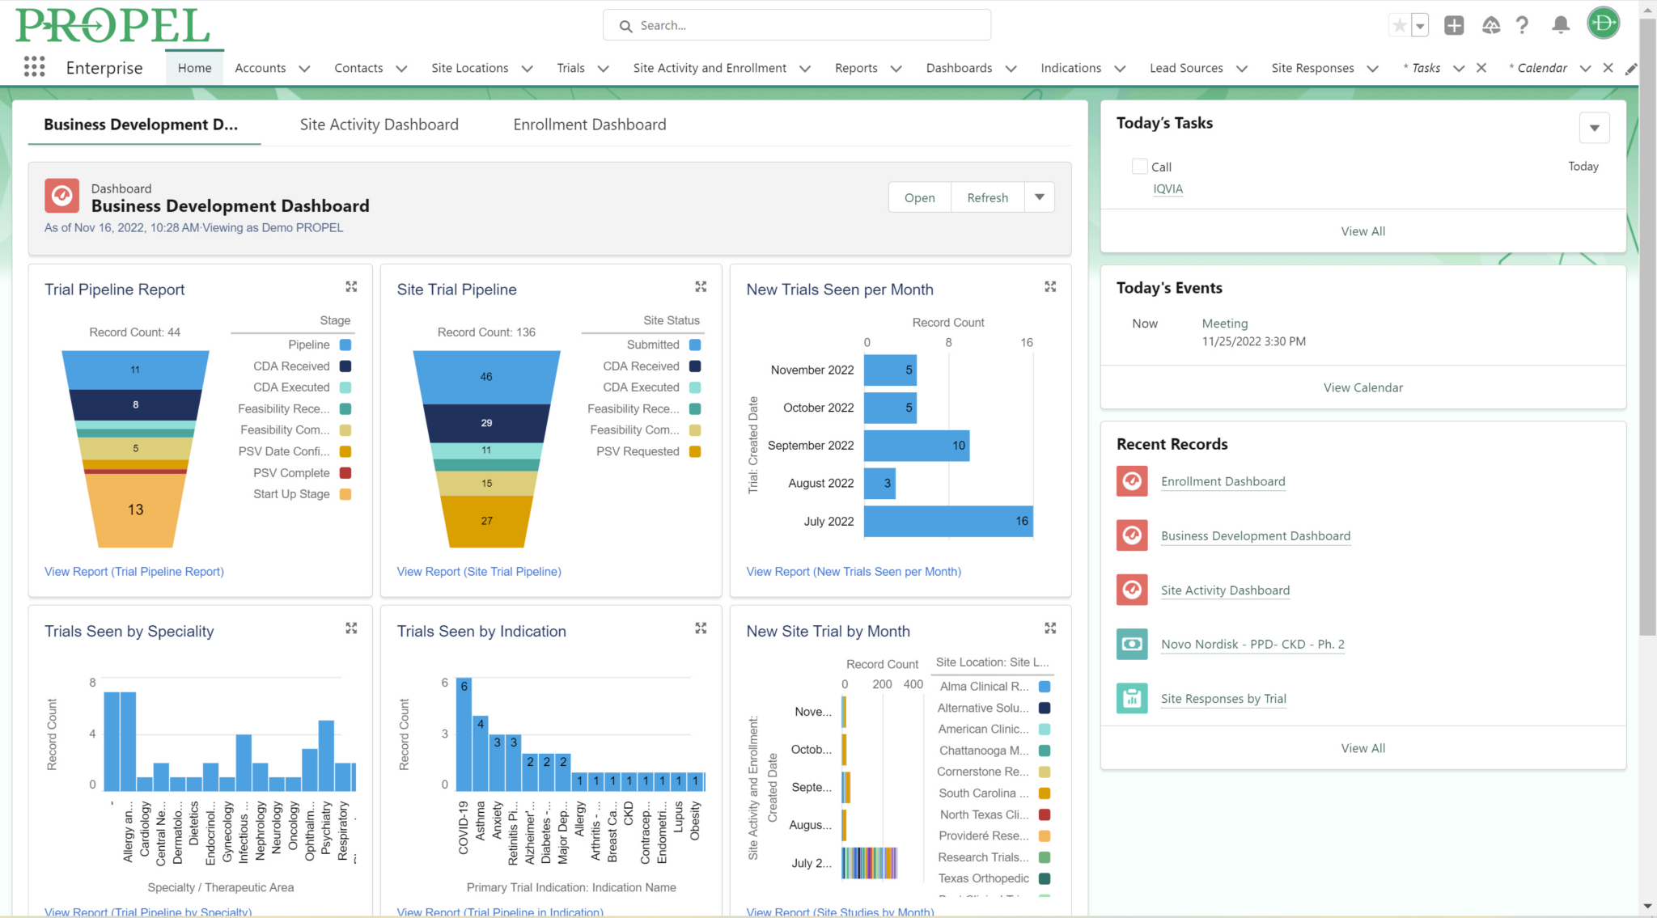This screenshot has height=918, width=1657.
Task: Open the Today's Tasks filter dropdown
Action: (1594, 128)
